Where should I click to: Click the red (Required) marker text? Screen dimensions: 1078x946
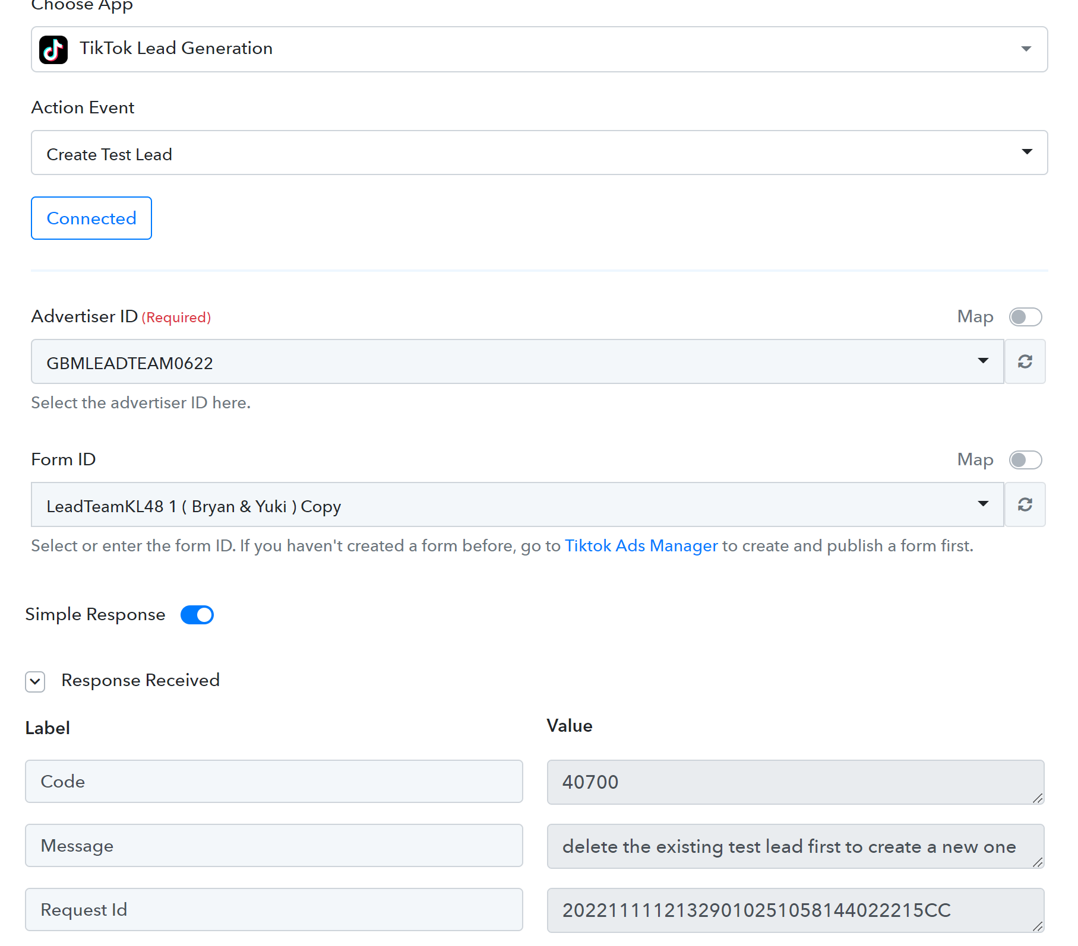176,318
